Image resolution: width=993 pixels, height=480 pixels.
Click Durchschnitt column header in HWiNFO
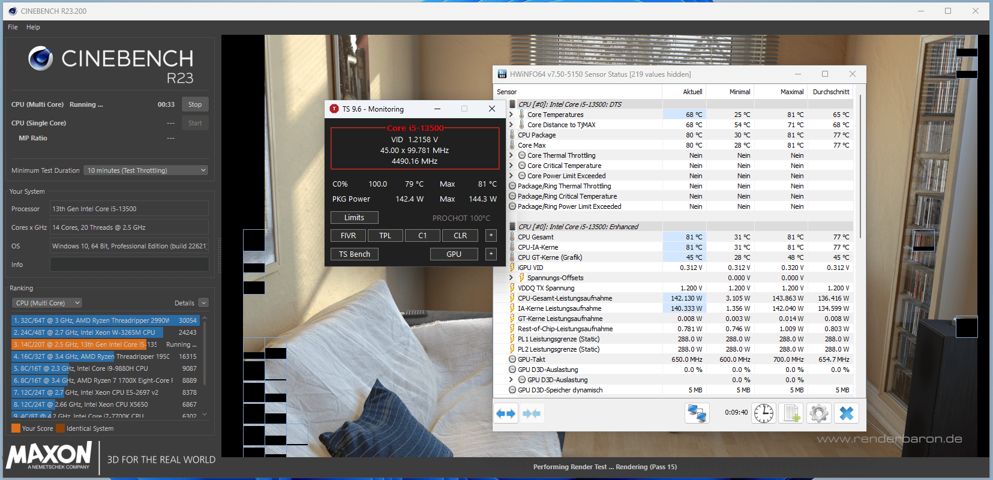click(x=831, y=92)
